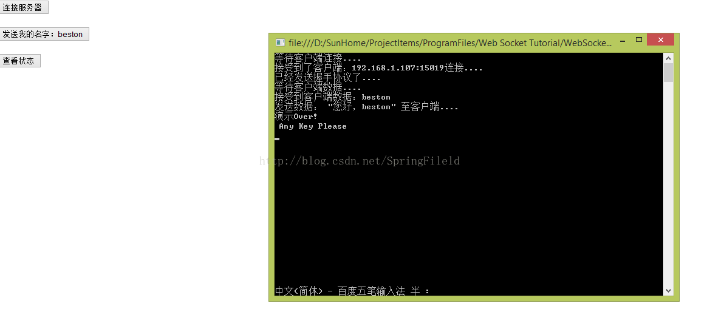Click the 已经发送握手协议了 console line

click(x=327, y=78)
